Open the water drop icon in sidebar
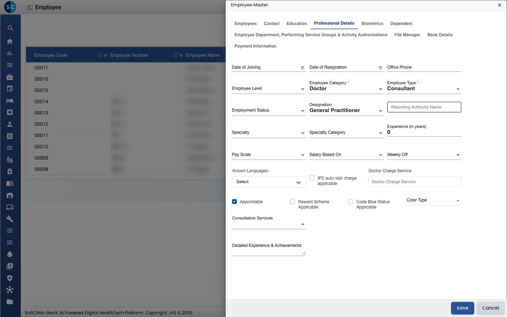The width and height of the screenshot is (507, 317). [x=10, y=254]
